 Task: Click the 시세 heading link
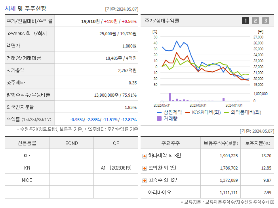[10, 8]
